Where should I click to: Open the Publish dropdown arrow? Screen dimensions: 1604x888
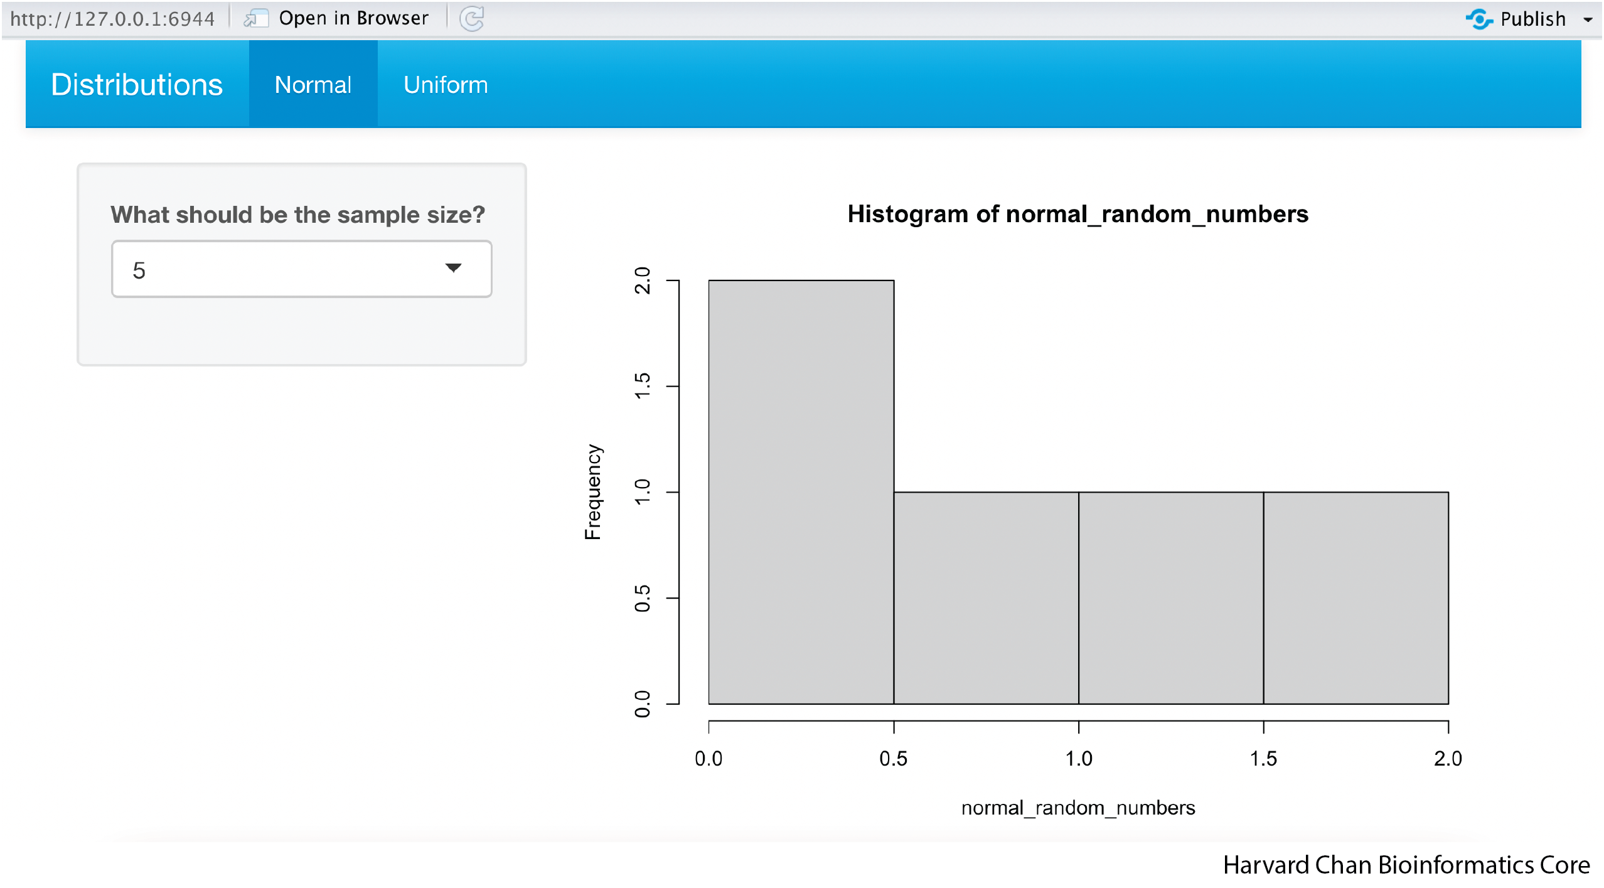tap(1588, 19)
